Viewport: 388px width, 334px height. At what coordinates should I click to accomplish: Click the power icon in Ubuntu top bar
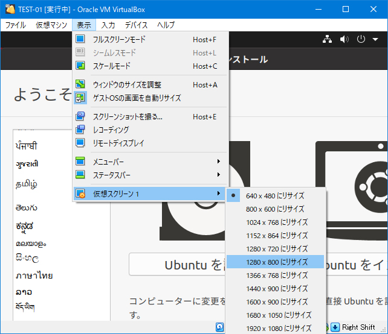[x=361, y=39]
